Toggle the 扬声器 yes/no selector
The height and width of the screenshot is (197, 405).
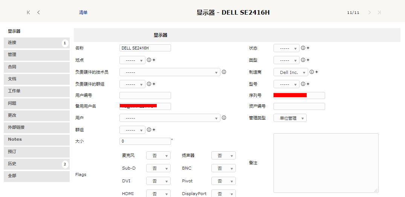pyautogui.click(x=223, y=155)
